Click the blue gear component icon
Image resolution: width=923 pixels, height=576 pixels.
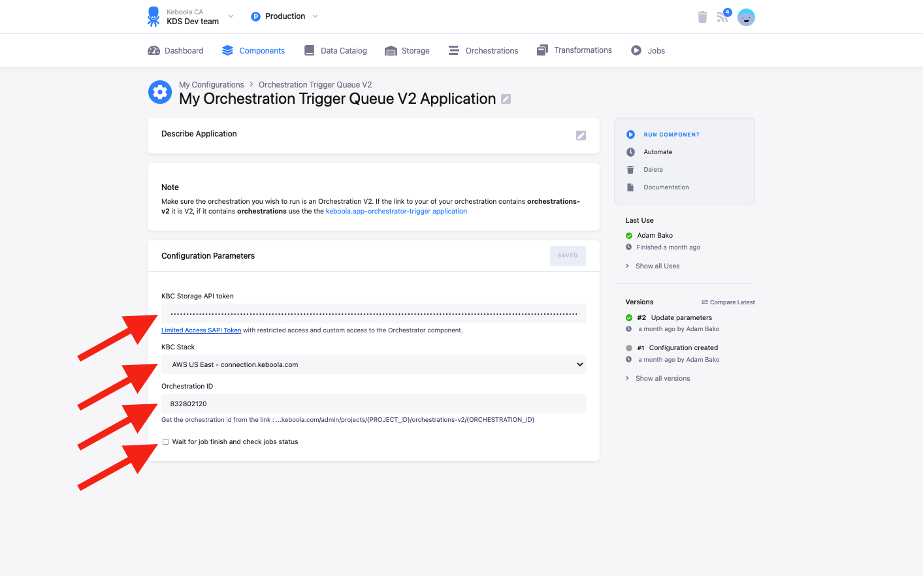pyautogui.click(x=160, y=92)
